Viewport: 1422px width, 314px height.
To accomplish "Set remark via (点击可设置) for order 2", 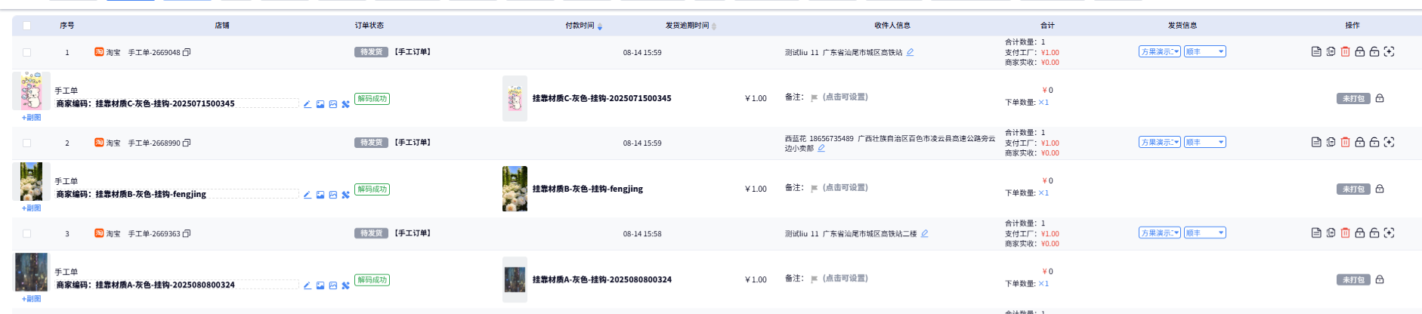I will click(845, 188).
